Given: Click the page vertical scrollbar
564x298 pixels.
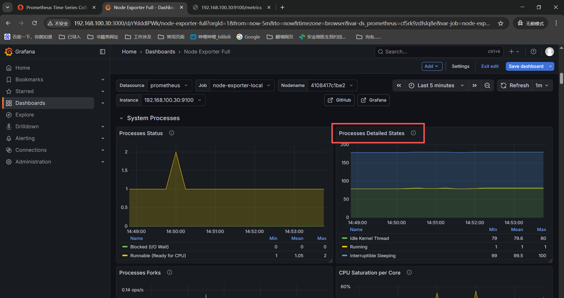Looking at the screenshot, I should pyautogui.click(x=561, y=78).
